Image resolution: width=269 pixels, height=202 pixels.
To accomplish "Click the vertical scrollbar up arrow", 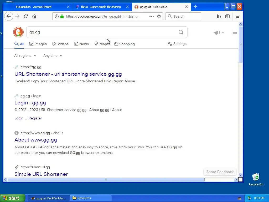I will [240, 24].
